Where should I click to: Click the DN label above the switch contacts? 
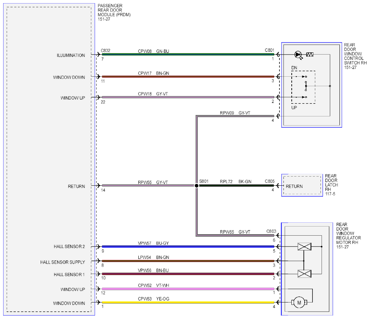(x=294, y=68)
